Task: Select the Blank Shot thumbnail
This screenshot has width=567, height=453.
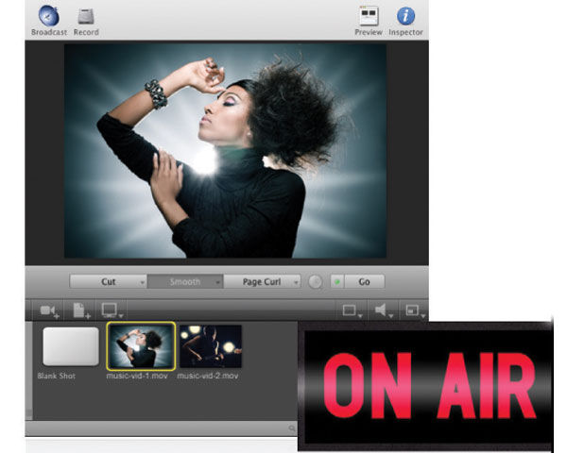Action: click(70, 346)
